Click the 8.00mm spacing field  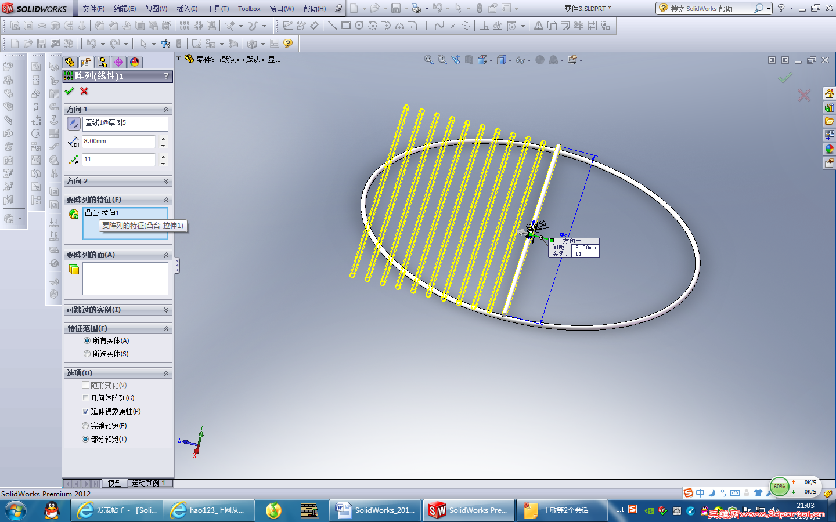point(119,142)
